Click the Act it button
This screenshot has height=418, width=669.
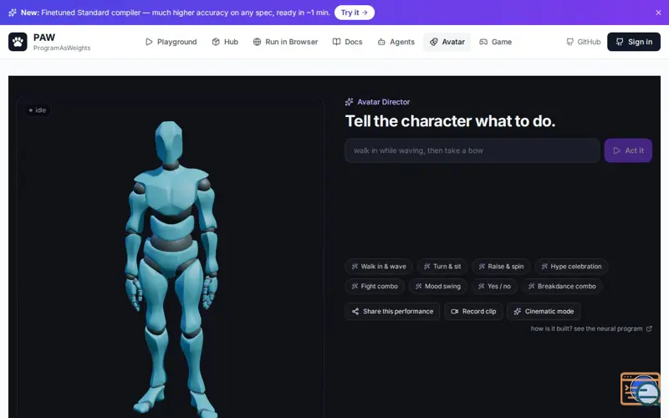coord(628,150)
